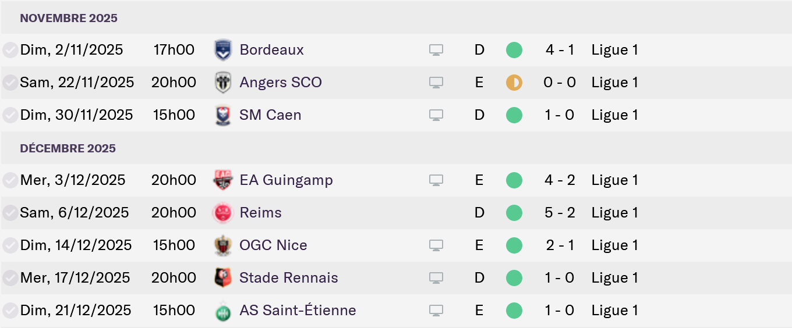This screenshot has width=792, height=328.
Task: Click the AS Saint-Étienne club logo
Action: [223, 311]
